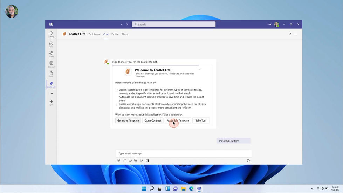Open the emoji picker
343x193 pixels.
pos(130,160)
